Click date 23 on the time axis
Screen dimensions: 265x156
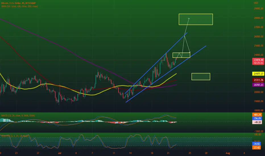(16, 153)
